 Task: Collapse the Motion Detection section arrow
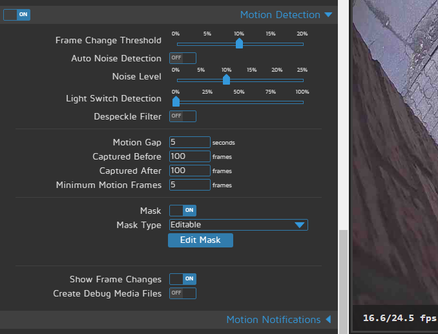coord(328,15)
